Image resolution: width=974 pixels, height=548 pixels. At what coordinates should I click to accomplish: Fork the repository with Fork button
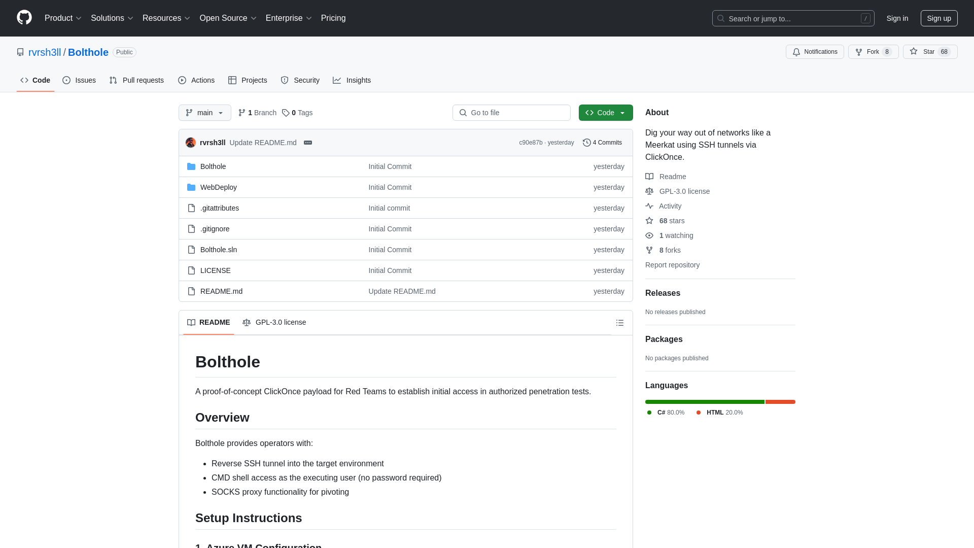tap(873, 52)
